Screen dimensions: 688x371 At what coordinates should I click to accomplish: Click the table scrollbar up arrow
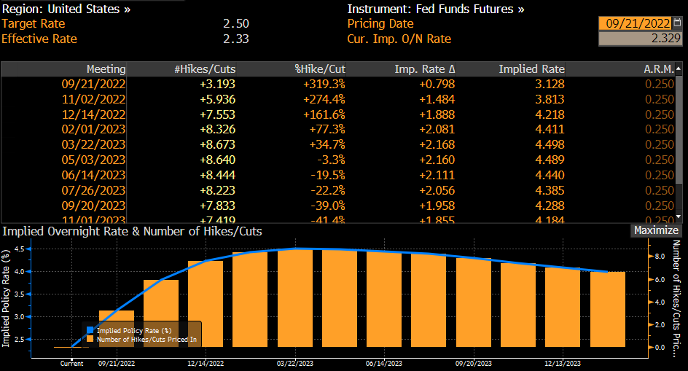coord(679,69)
